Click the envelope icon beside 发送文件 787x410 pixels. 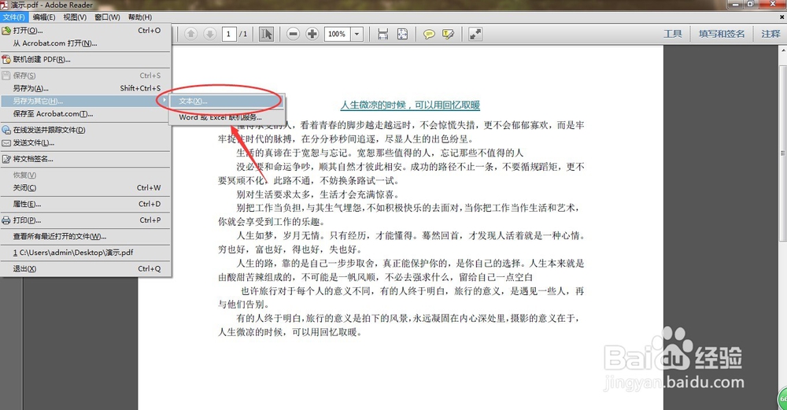6,143
